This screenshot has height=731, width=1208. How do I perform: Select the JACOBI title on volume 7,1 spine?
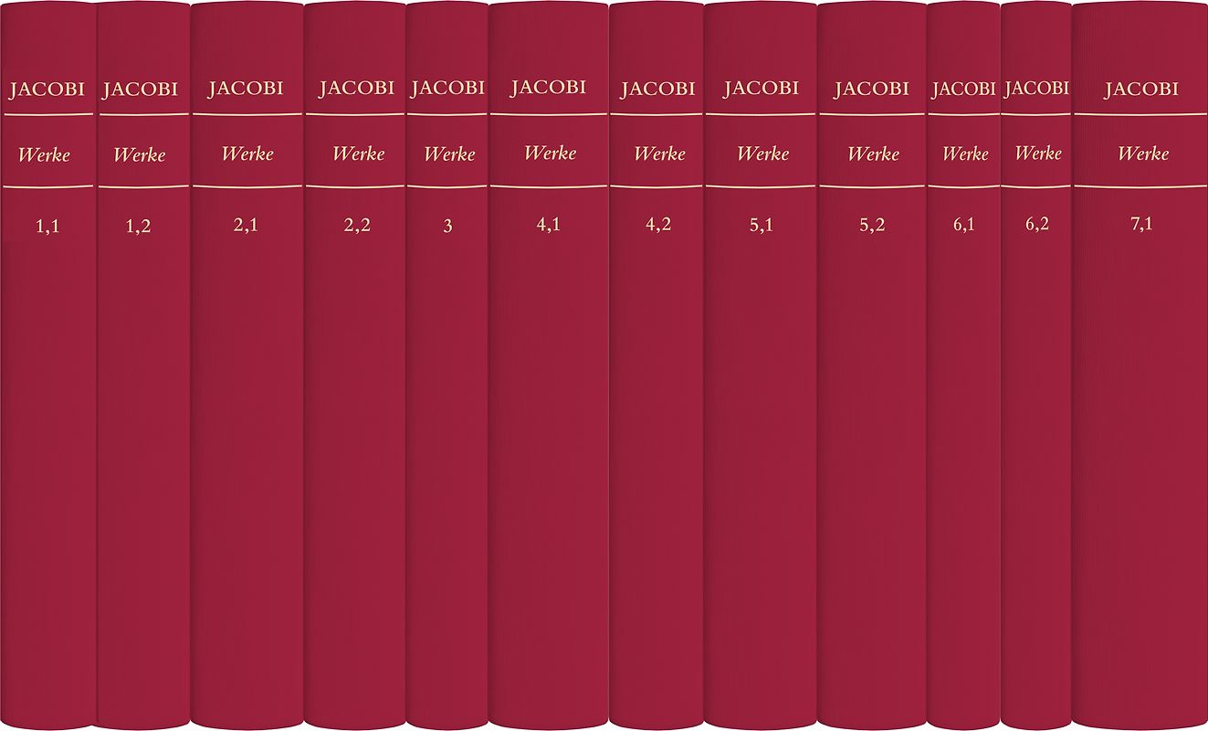click(x=1141, y=90)
